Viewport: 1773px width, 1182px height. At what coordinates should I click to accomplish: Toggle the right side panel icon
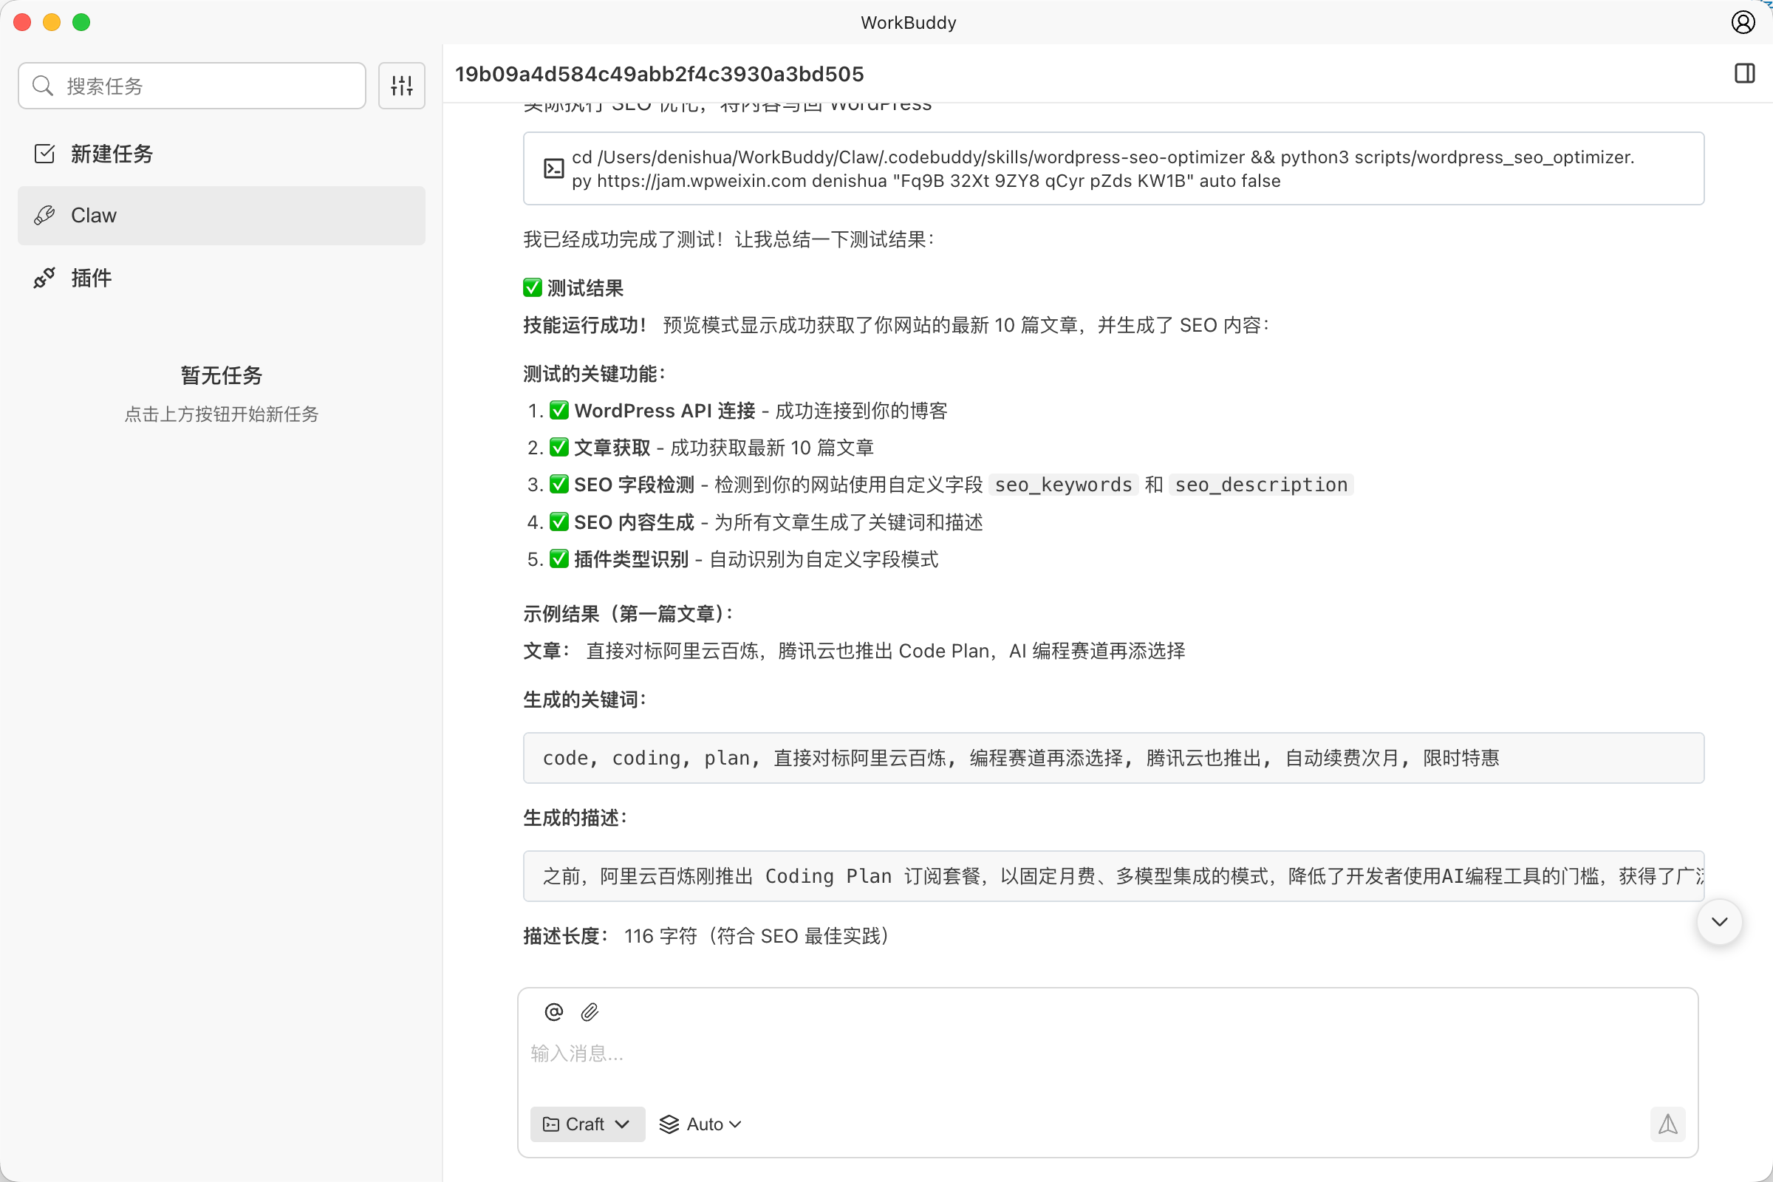pyautogui.click(x=1744, y=73)
